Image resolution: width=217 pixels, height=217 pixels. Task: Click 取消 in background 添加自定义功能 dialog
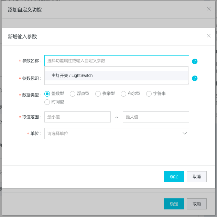tap(197, 204)
